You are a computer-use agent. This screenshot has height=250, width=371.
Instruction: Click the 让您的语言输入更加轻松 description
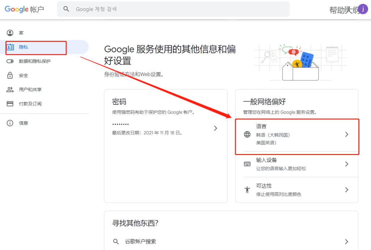(x=281, y=168)
